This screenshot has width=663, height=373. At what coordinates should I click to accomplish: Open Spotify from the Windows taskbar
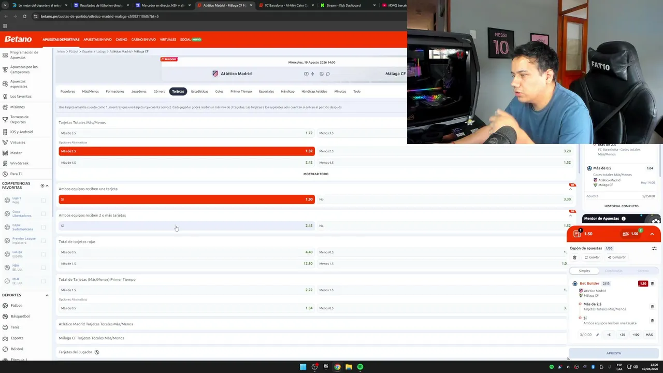(360, 367)
